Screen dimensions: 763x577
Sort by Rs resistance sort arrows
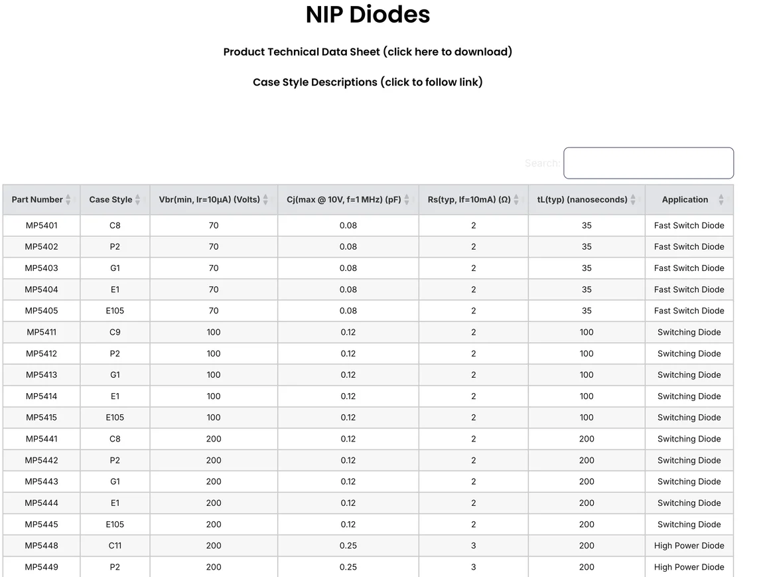516,200
